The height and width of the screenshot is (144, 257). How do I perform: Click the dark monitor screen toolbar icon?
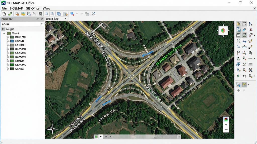pyautogui.click(x=40, y=14)
